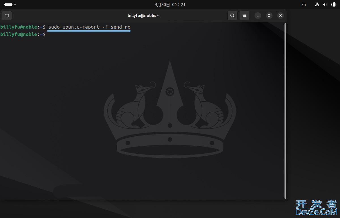Click the battery power icon
340x218 pixels.
pyautogui.click(x=333, y=5)
